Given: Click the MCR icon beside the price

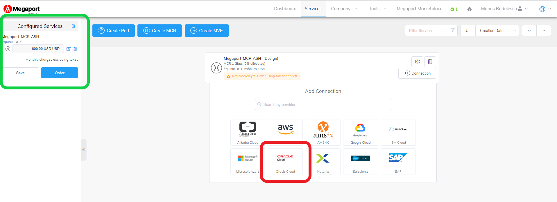Looking at the screenshot, I should pyautogui.click(x=8, y=49).
